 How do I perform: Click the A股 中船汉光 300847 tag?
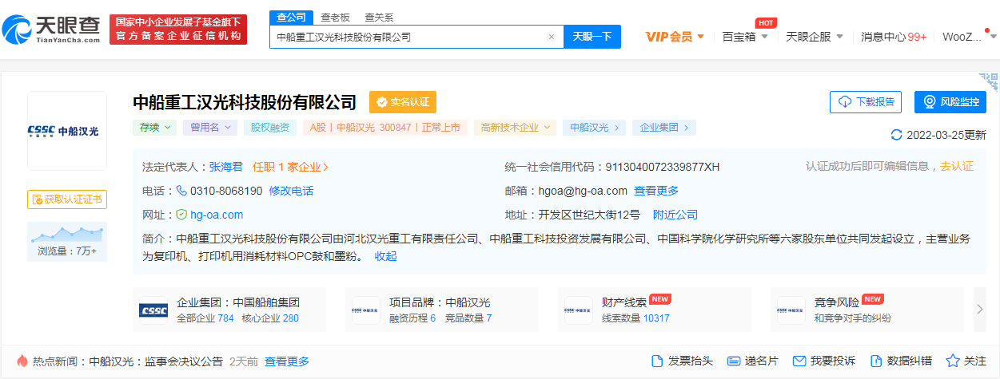pos(385,128)
